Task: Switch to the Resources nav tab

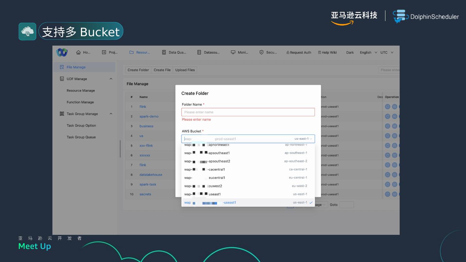Action: click(139, 52)
